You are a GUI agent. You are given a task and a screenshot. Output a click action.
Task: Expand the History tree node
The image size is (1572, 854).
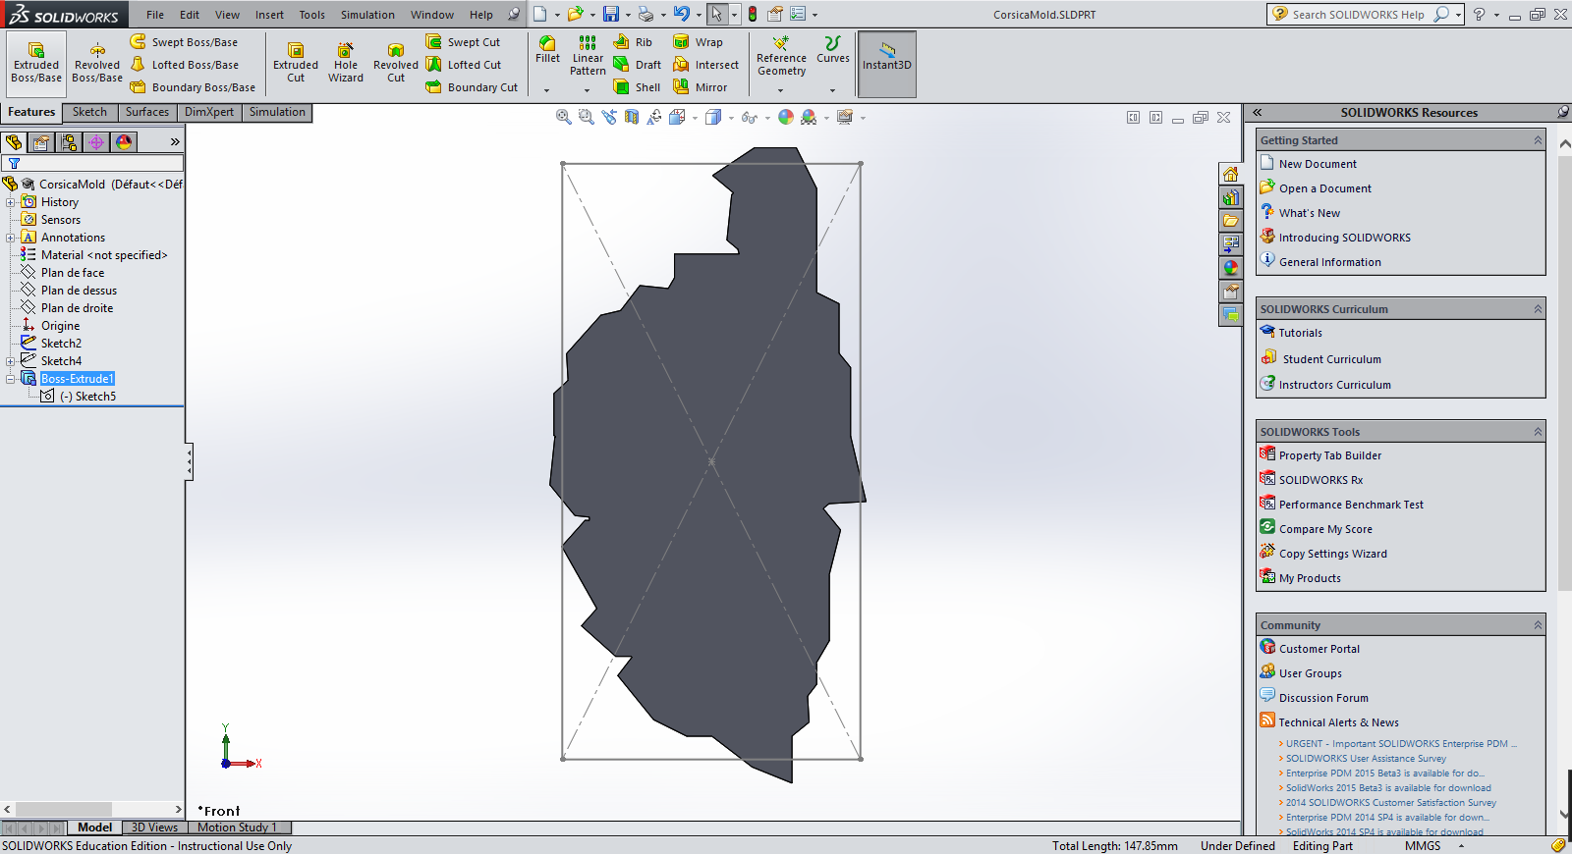(x=11, y=202)
